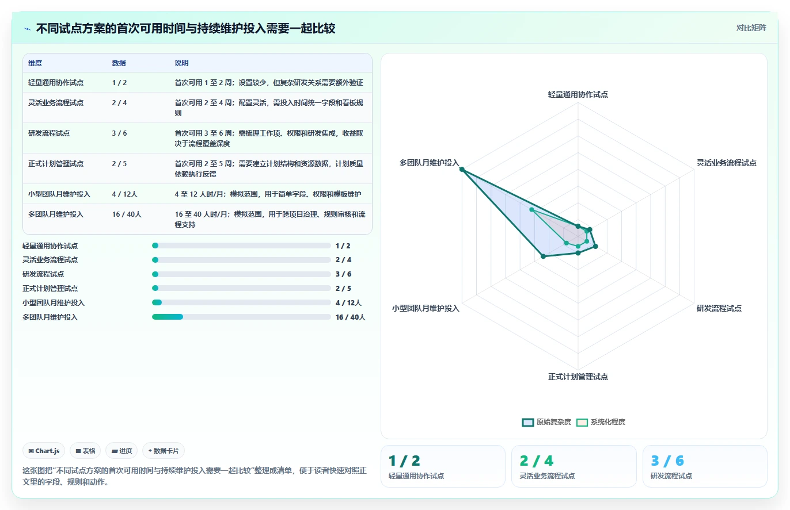790x510 pixels.
Task: Click the 研发流程试点 progress bar
Action: (241, 274)
